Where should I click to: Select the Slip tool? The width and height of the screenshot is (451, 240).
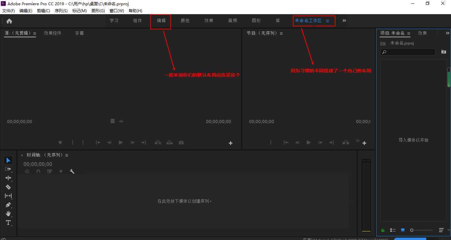click(x=8, y=196)
